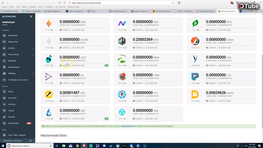Go to Dashboard in sidebar

[13, 36]
